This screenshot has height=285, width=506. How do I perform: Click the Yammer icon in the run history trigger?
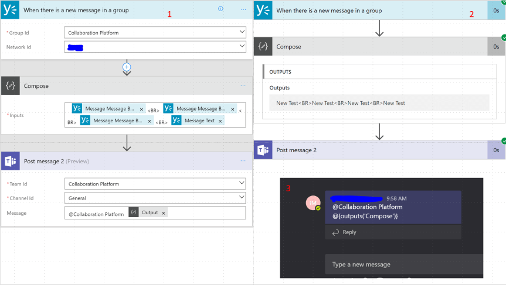click(264, 11)
